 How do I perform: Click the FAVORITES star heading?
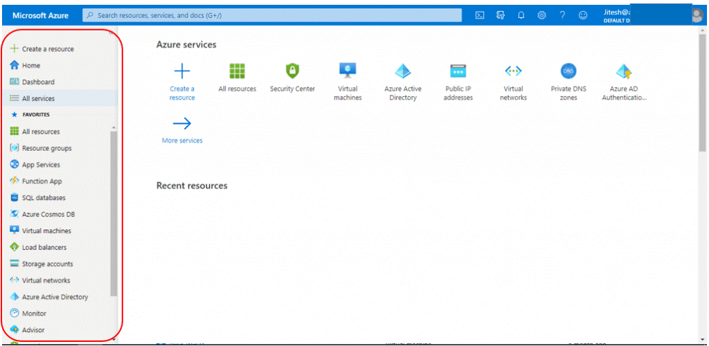point(30,115)
